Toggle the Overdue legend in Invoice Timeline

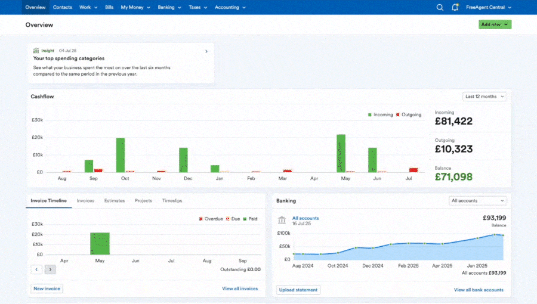(x=211, y=219)
